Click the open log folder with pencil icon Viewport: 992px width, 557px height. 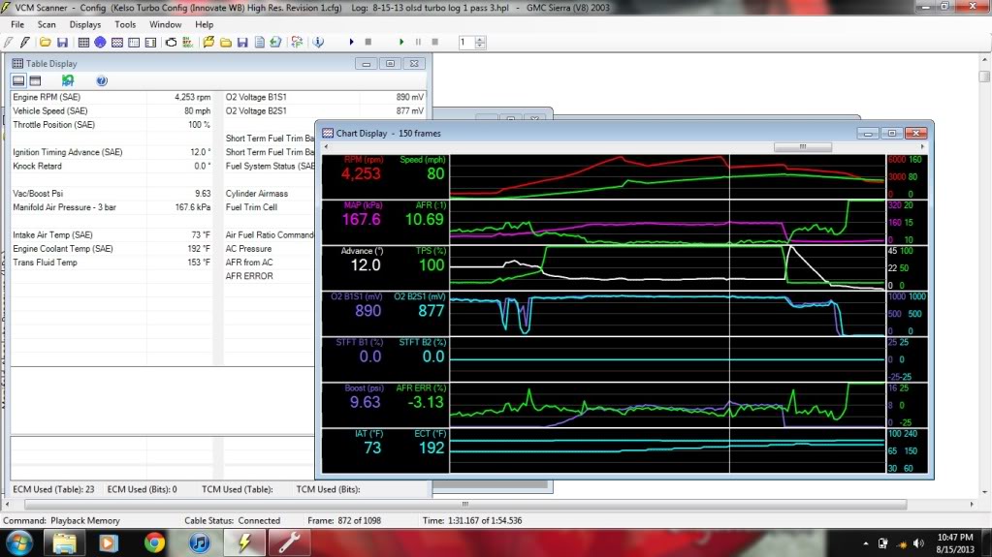click(x=208, y=43)
